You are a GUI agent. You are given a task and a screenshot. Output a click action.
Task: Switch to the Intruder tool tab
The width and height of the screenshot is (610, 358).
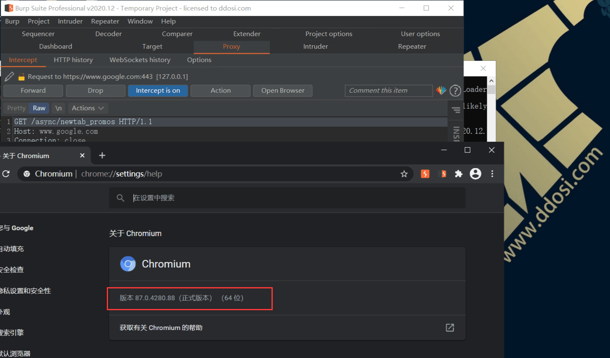click(315, 47)
